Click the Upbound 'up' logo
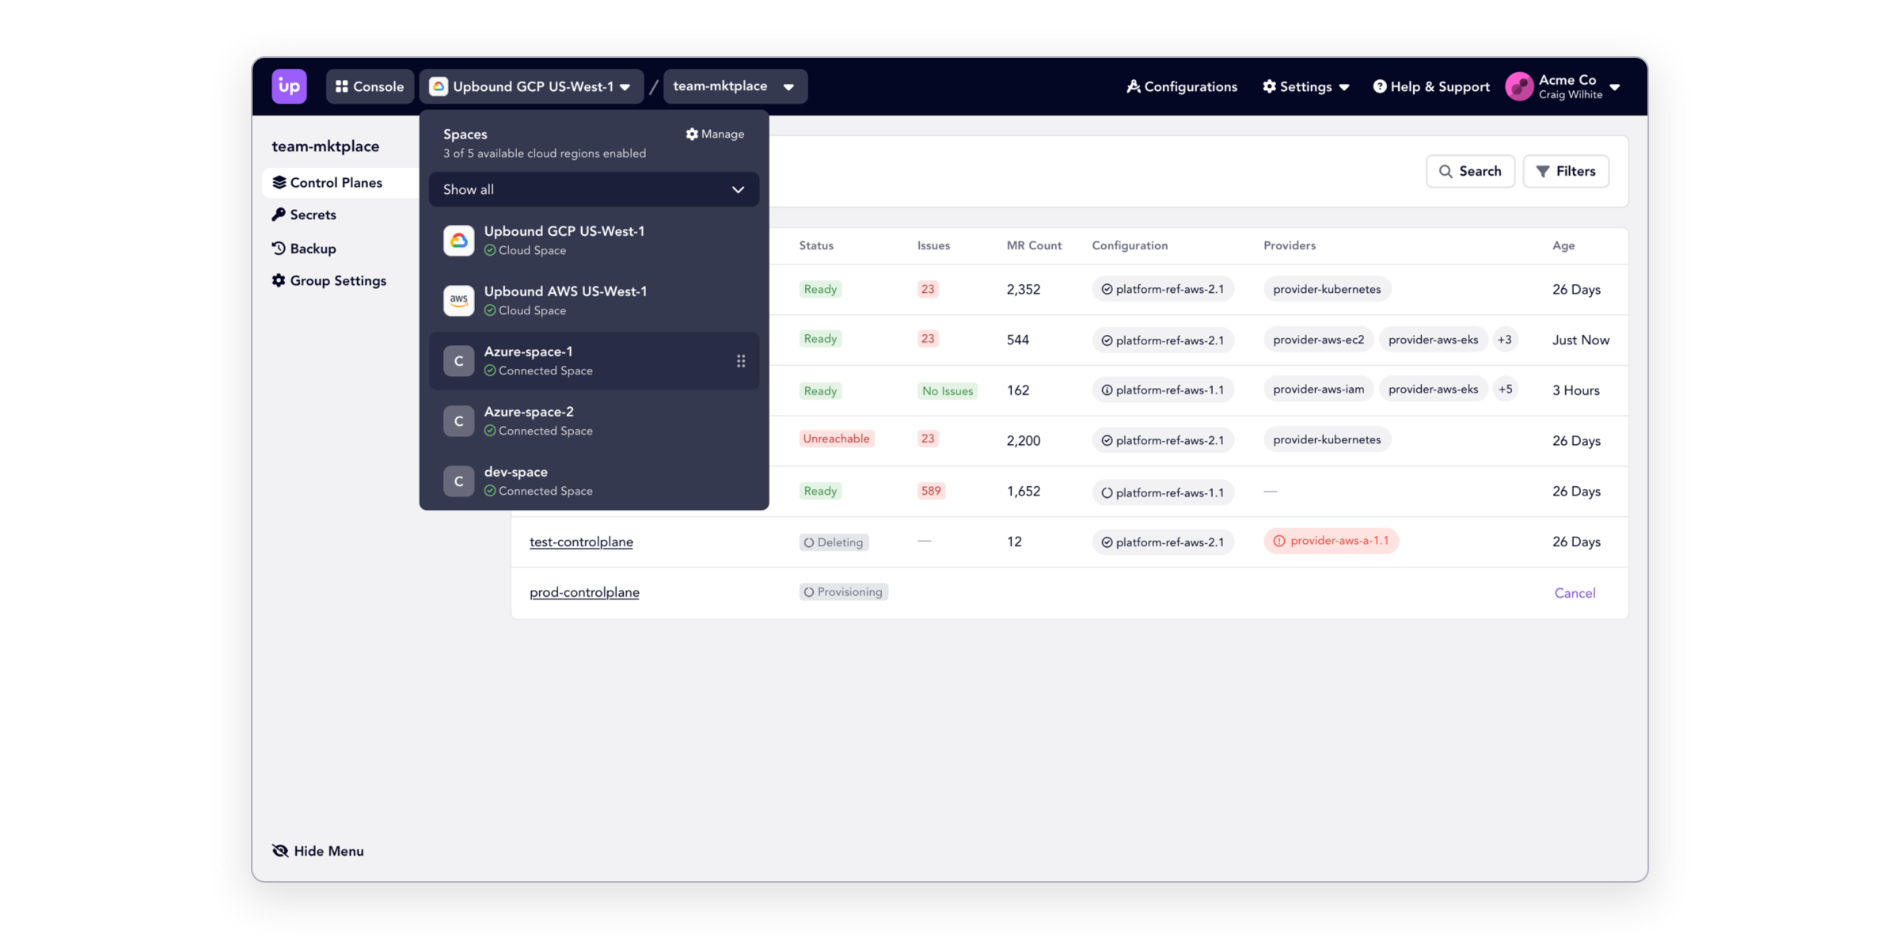Viewport: 1900px width, 950px height. [x=289, y=86]
